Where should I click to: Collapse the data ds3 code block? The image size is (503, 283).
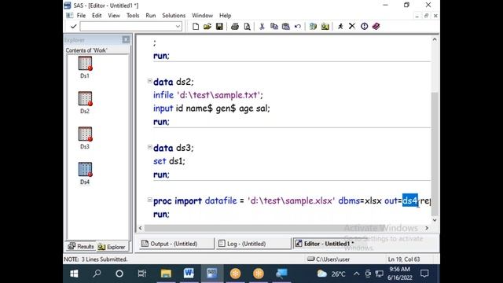click(149, 147)
